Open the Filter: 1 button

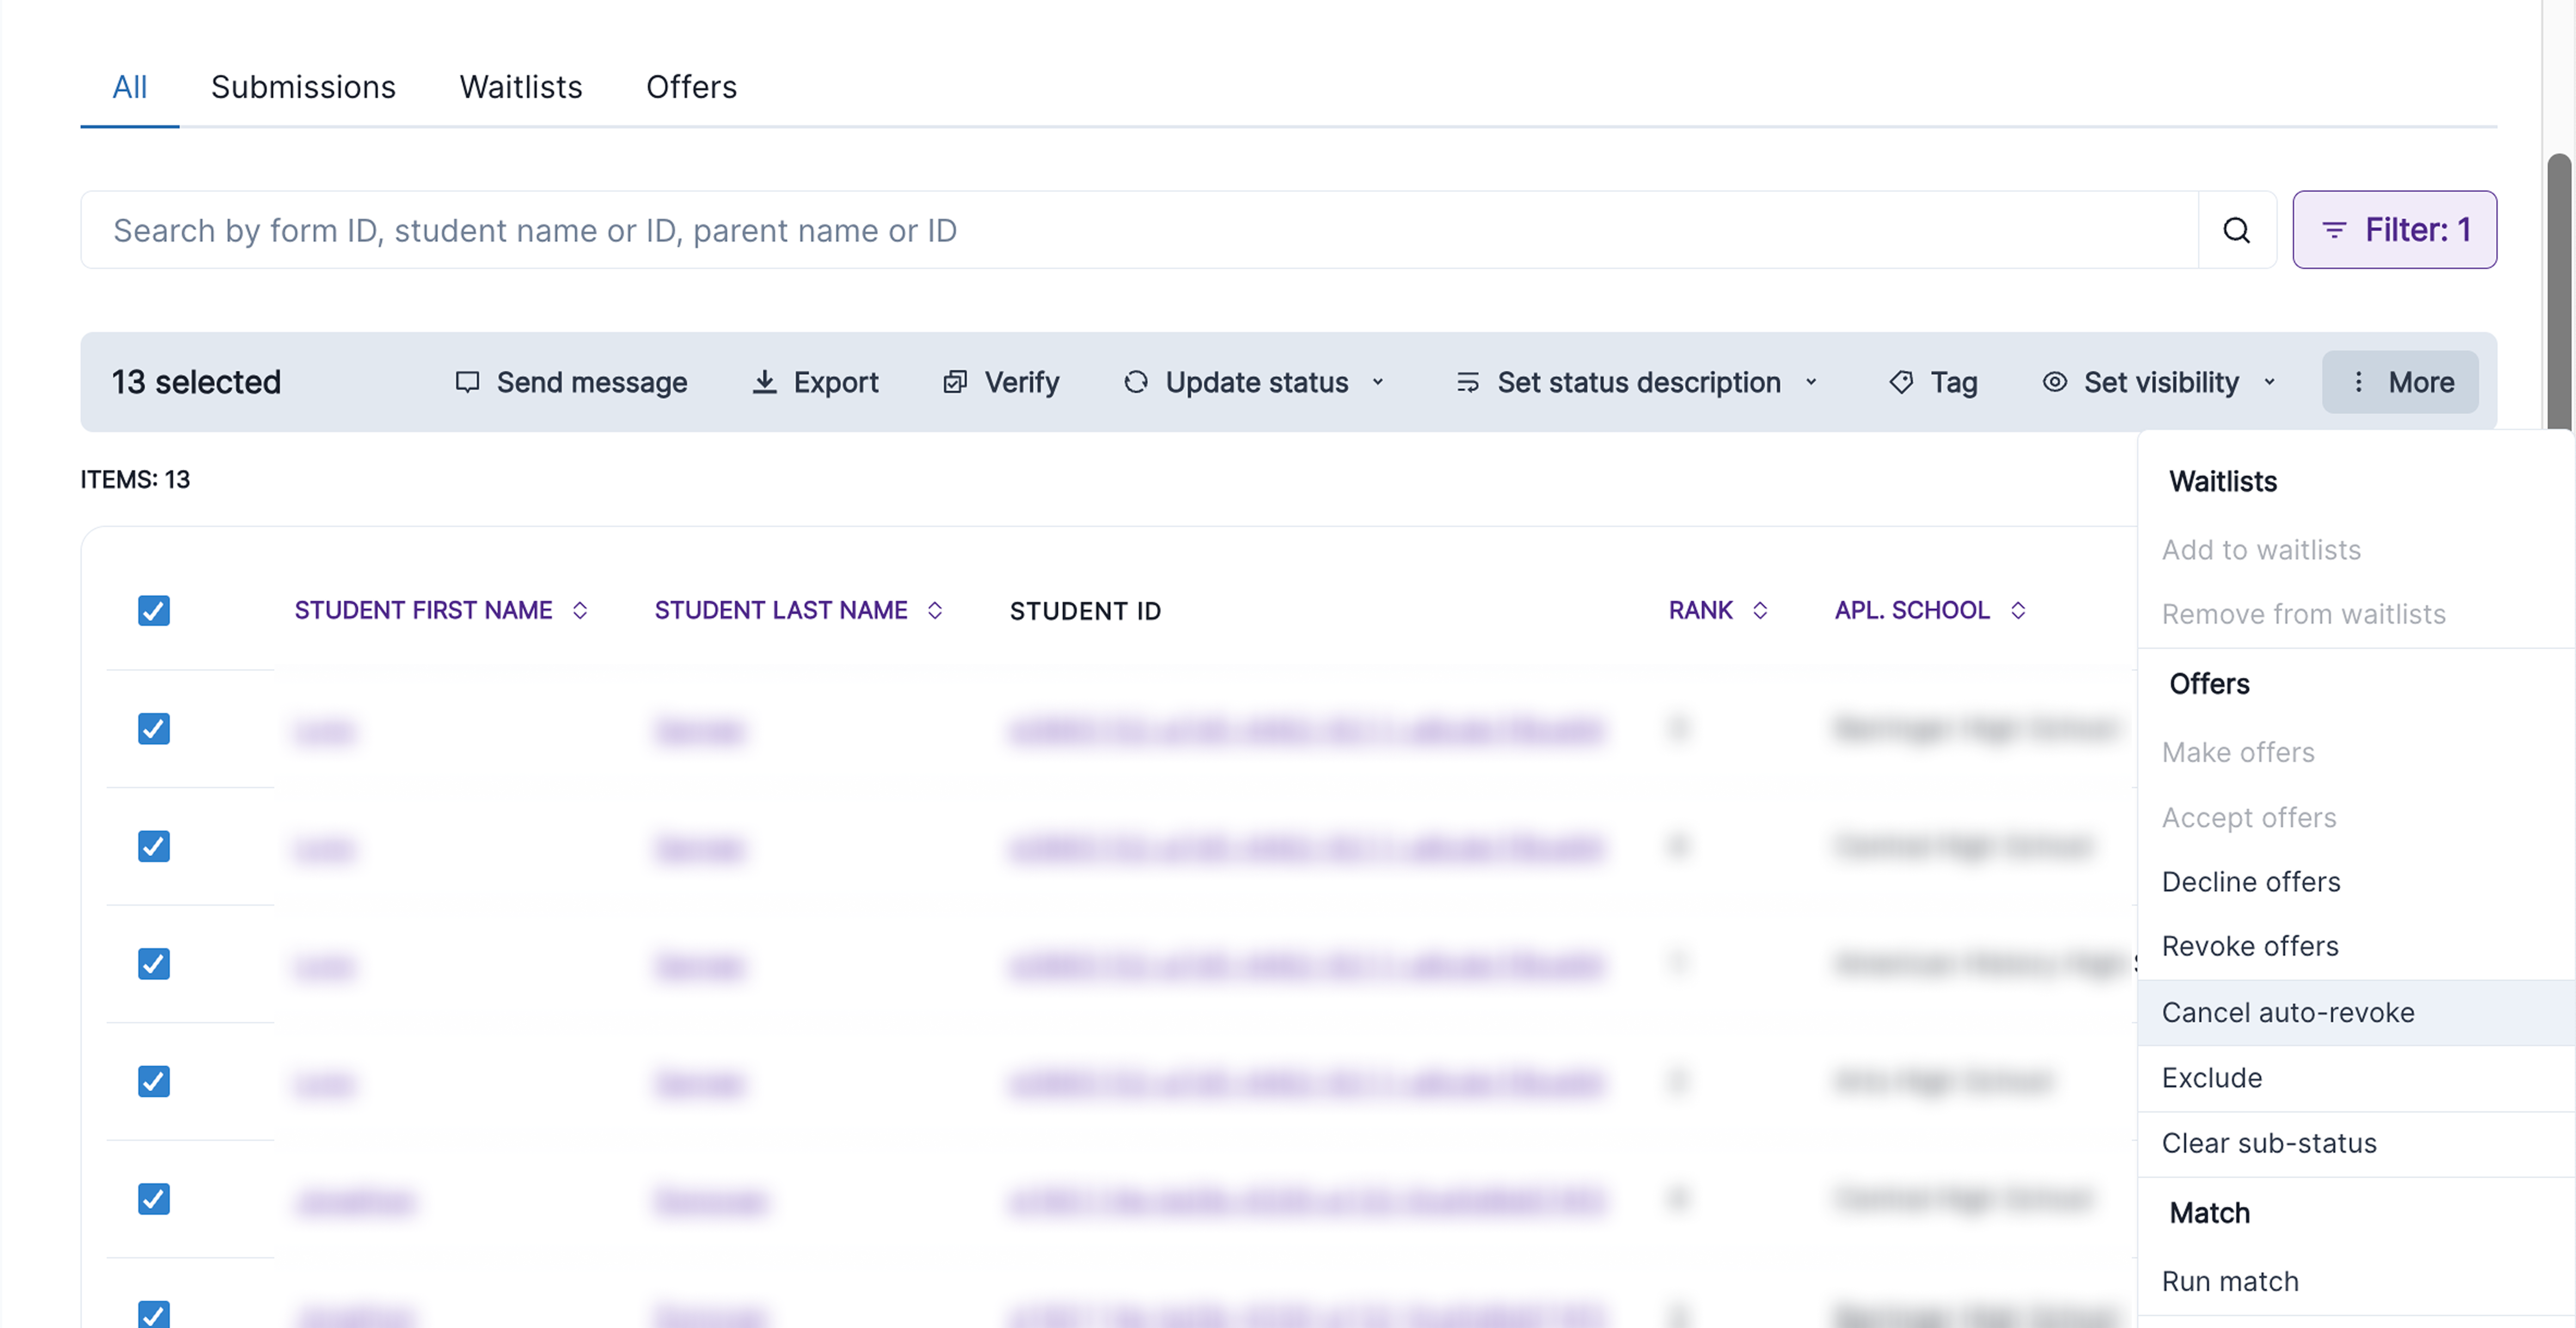point(2394,230)
